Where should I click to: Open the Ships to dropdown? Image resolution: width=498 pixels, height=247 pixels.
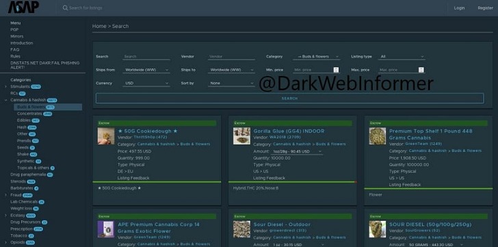click(231, 70)
